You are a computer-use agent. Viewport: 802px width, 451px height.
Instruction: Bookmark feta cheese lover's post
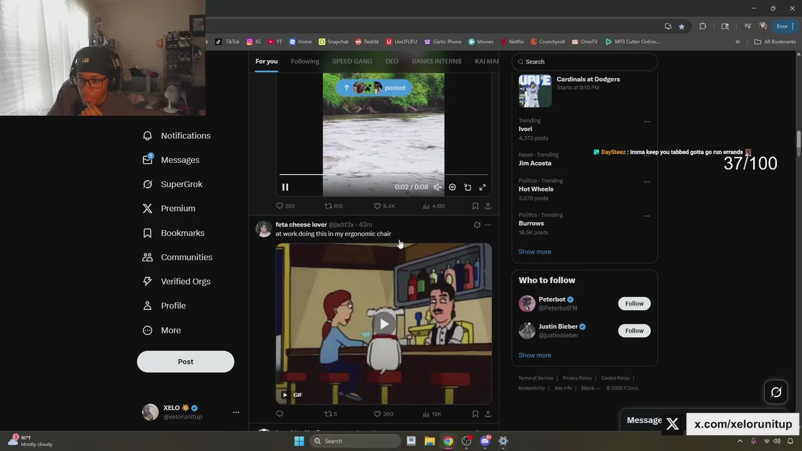click(x=475, y=413)
